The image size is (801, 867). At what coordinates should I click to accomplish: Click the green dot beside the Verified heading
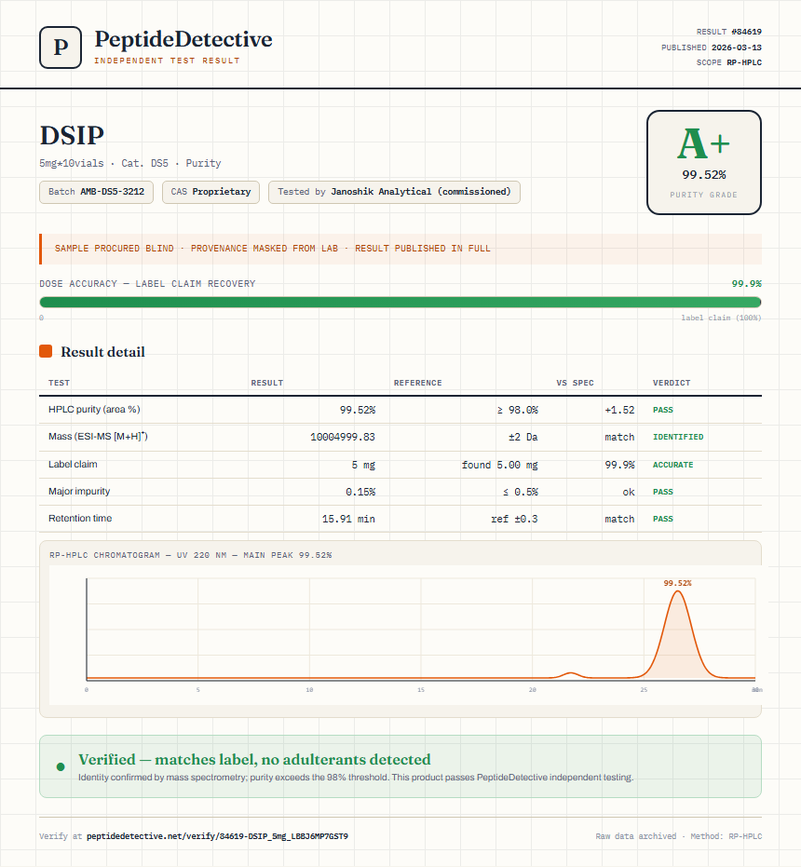pos(61,766)
